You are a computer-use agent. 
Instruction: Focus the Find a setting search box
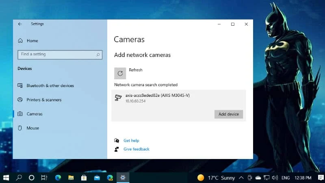tap(60, 54)
